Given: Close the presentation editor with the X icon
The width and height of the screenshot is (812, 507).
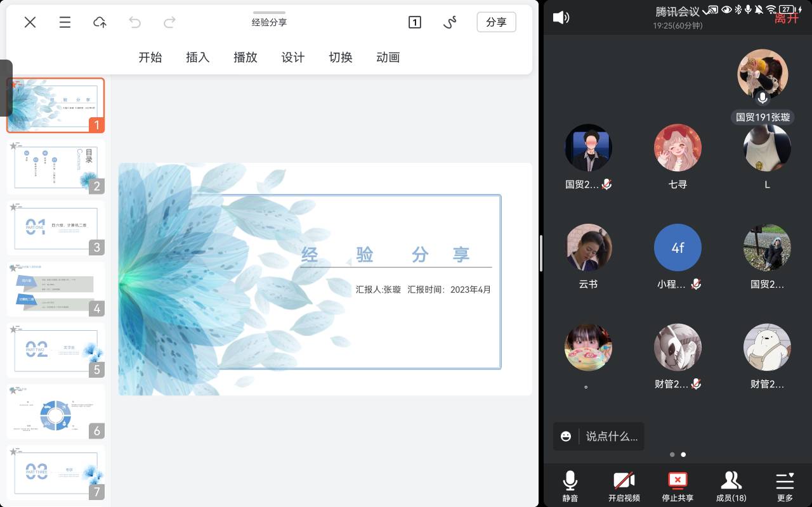Looking at the screenshot, I should click(30, 22).
